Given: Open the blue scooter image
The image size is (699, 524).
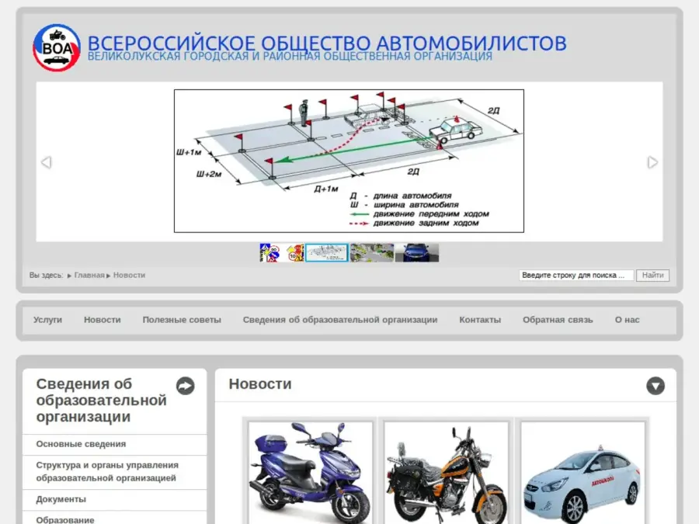Looking at the screenshot, I should pyautogui.click(x=311, y=472).
